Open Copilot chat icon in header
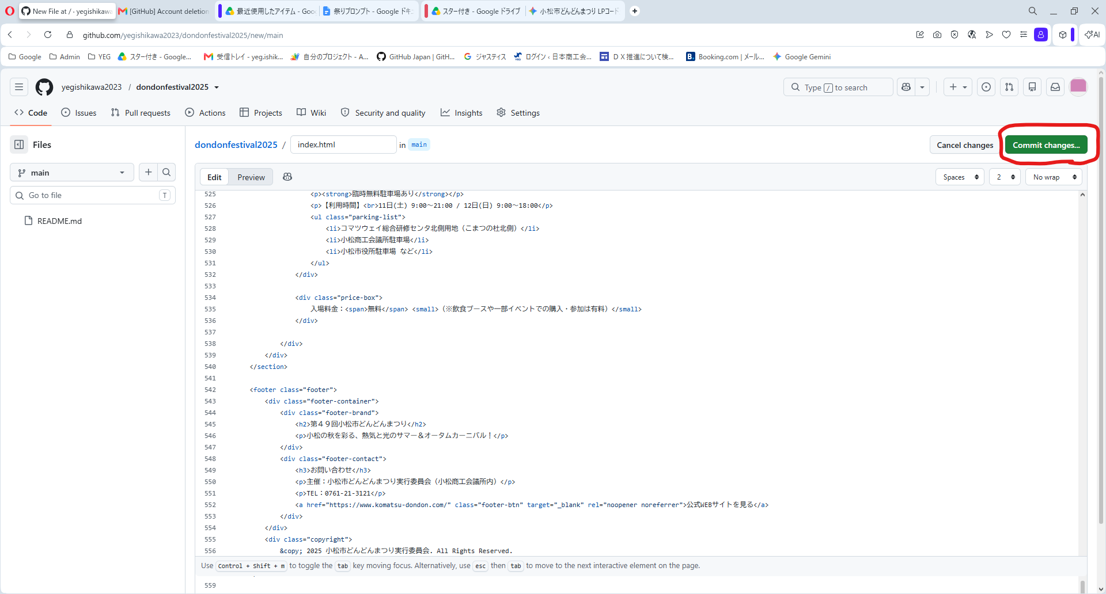 point(906,87)
